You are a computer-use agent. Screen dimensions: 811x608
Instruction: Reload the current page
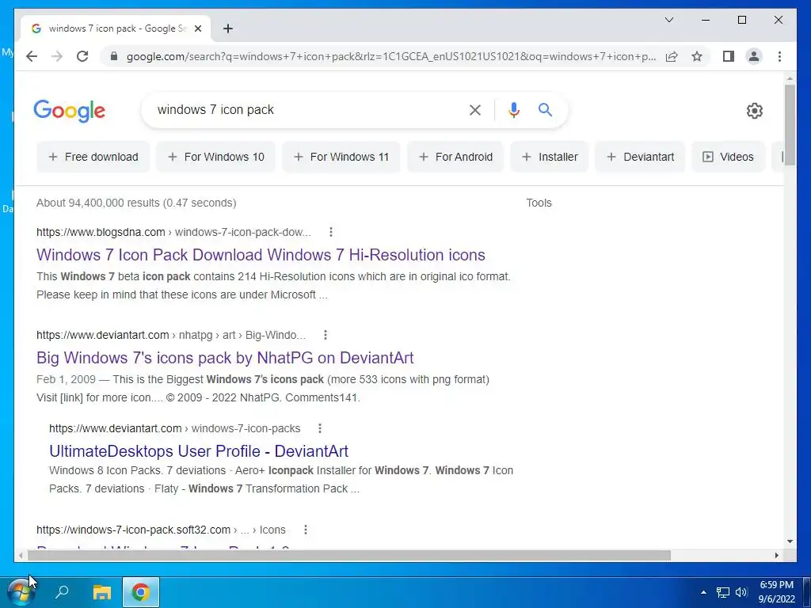click(x=82, y=56)
